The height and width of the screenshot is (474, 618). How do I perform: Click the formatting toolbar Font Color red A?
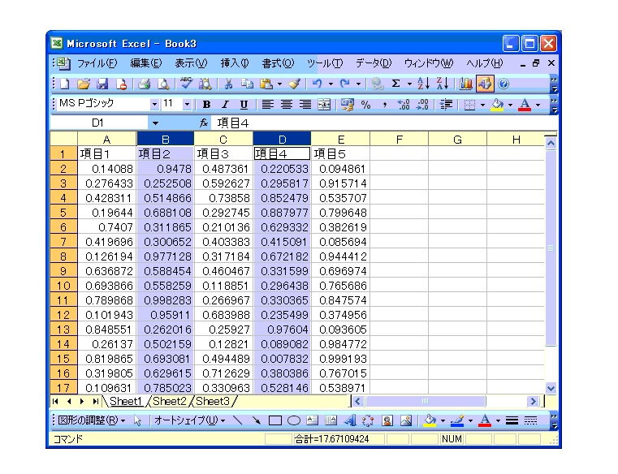525,105
